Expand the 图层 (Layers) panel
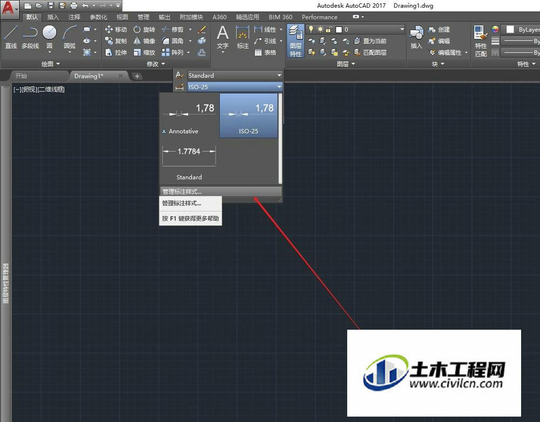 [346, 64]
